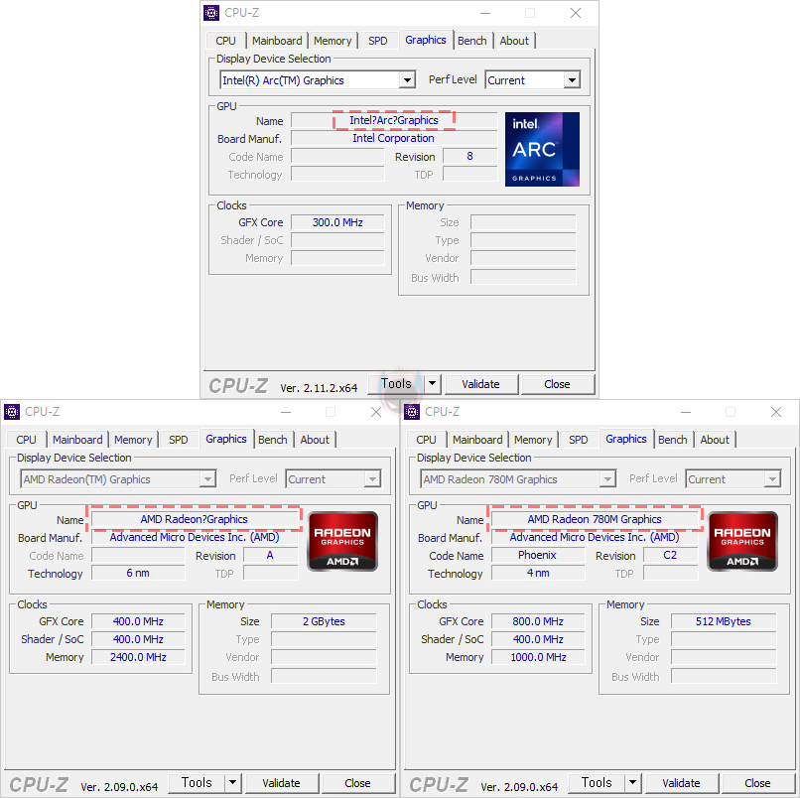Click the Phoenix code name value
Image resolution: width=800 pixels, height=798 pixels.
coord(538,555)
